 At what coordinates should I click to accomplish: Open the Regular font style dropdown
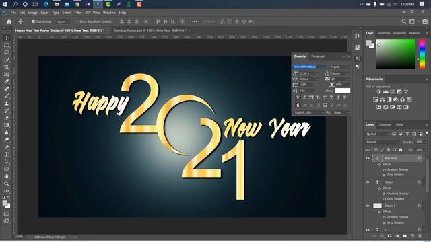pyautogui.click(x=339, y=67)
